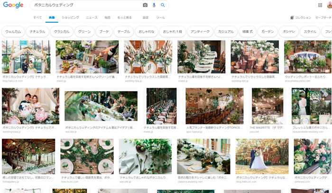
Task: Start voice search with microphone icon
Action: point(154,5)
